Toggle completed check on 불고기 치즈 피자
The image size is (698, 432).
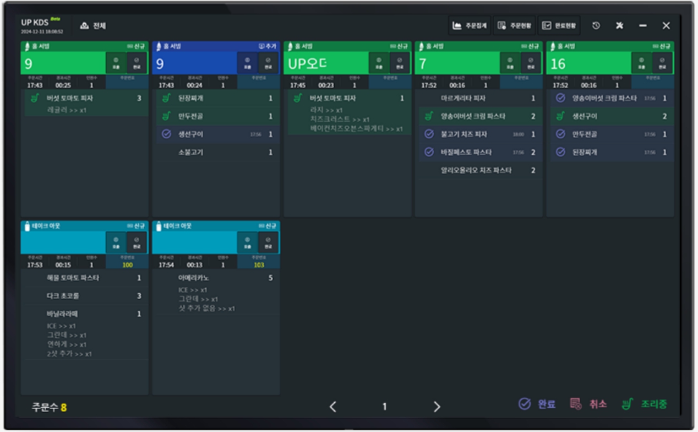click(429, 134)
